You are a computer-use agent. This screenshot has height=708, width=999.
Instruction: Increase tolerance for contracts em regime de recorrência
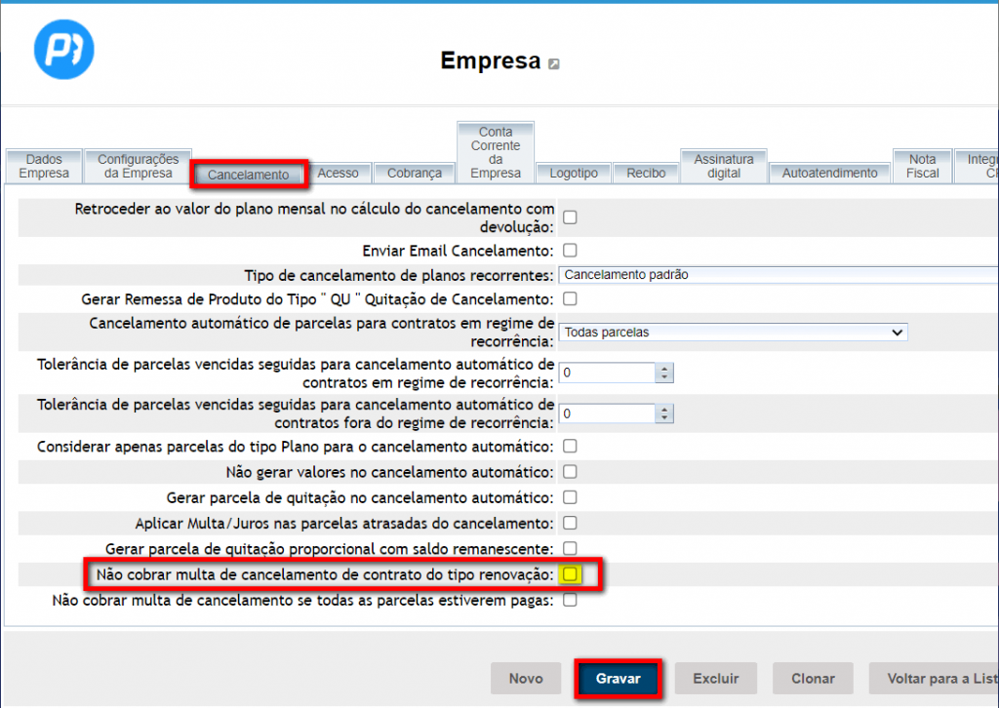tap(665, 368)
